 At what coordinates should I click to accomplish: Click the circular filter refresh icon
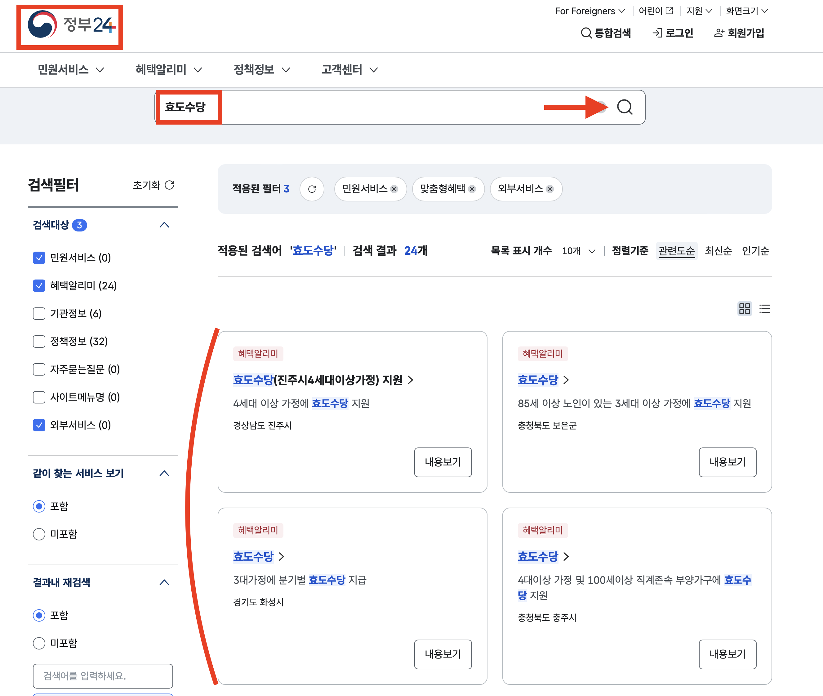[312, 189]
